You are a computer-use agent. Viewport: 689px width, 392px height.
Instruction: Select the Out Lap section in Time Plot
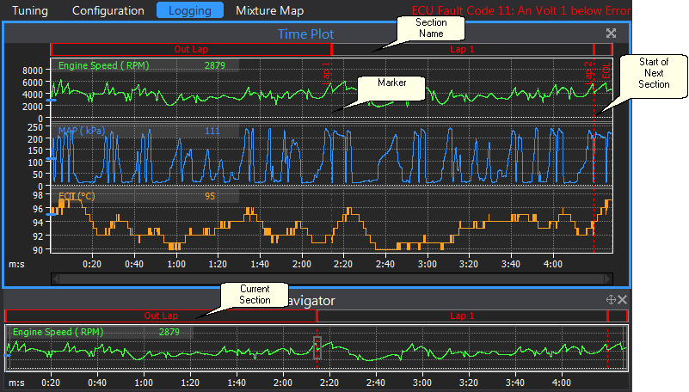click(x=191, y=50)
